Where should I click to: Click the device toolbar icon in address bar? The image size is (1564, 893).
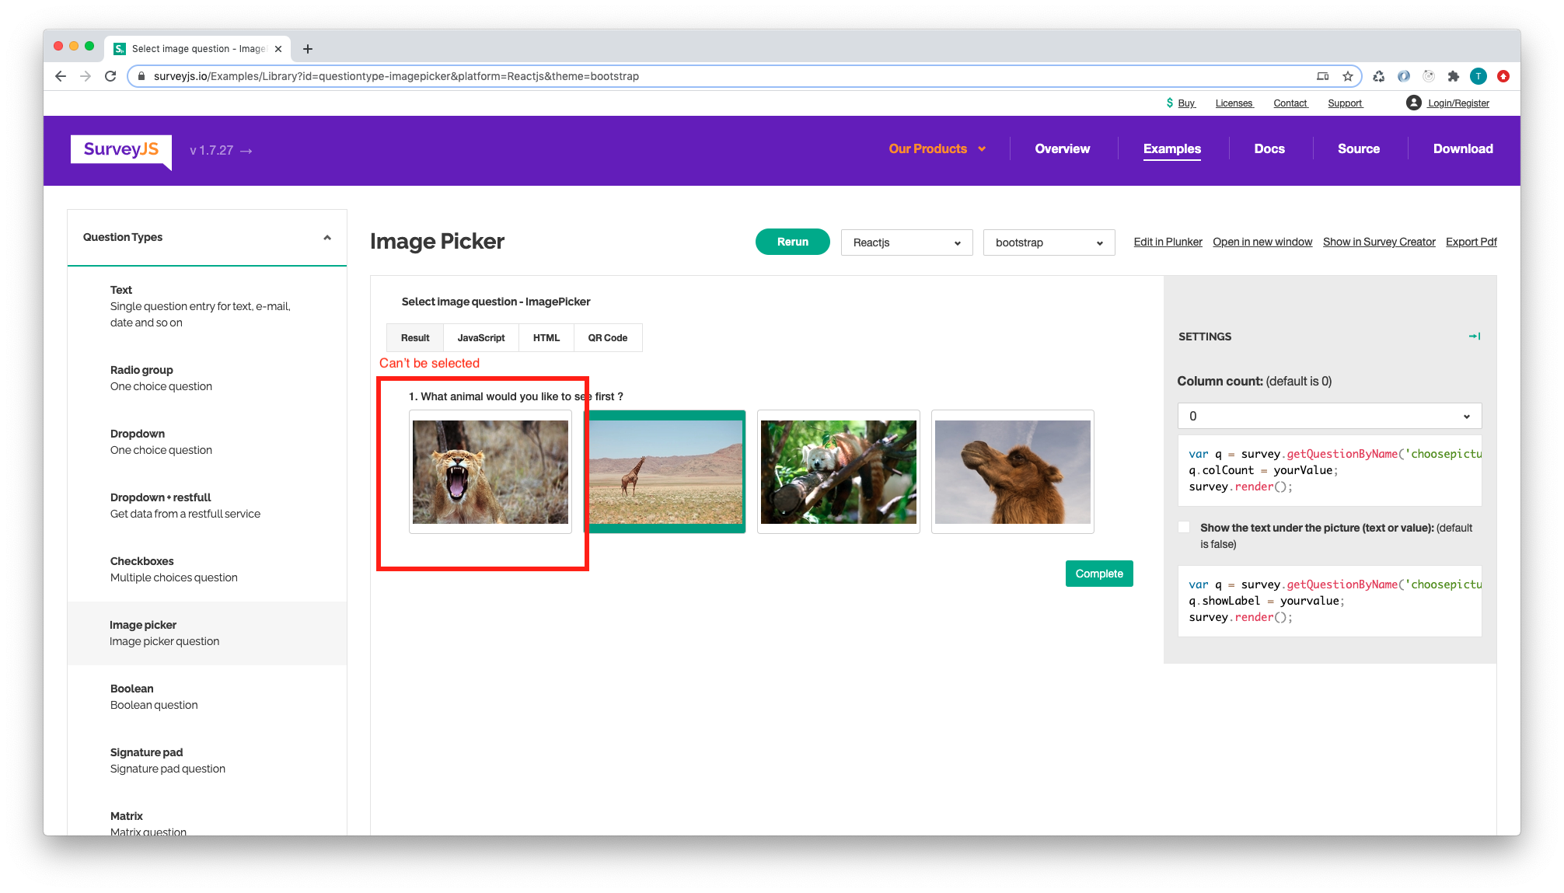point(1323,76)
